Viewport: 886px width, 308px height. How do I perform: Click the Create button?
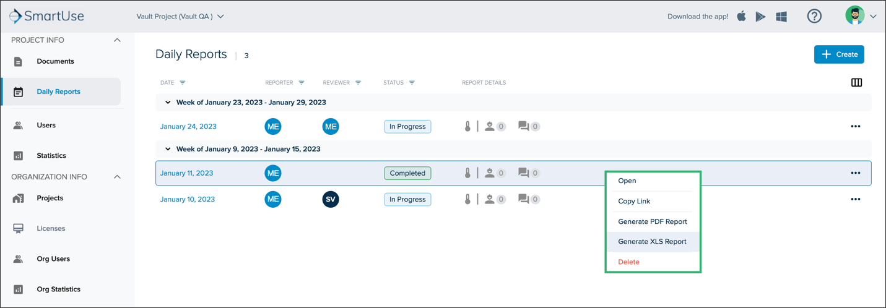839,54
